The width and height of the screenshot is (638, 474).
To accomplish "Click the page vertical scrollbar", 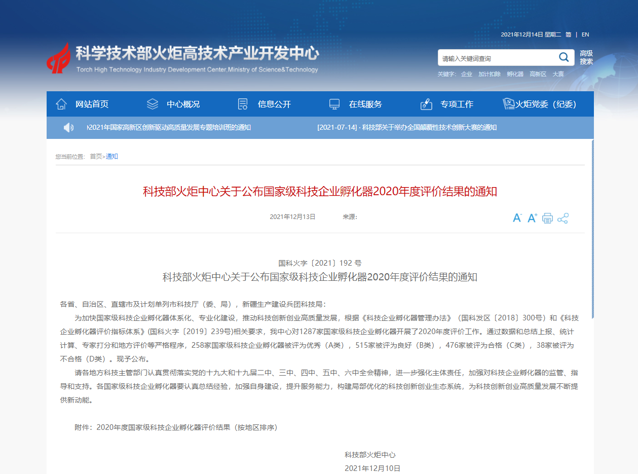I will (592, 228).
